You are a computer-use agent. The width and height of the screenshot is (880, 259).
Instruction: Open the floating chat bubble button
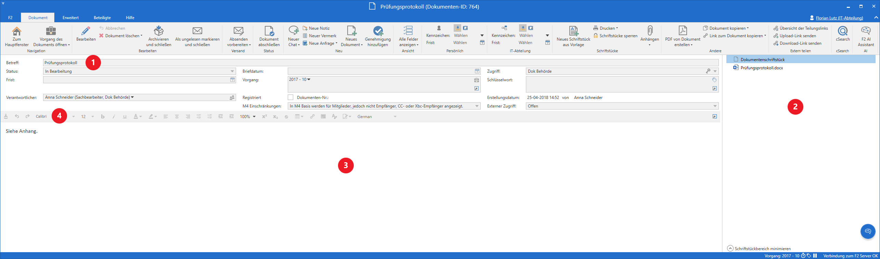coord(868,231)
